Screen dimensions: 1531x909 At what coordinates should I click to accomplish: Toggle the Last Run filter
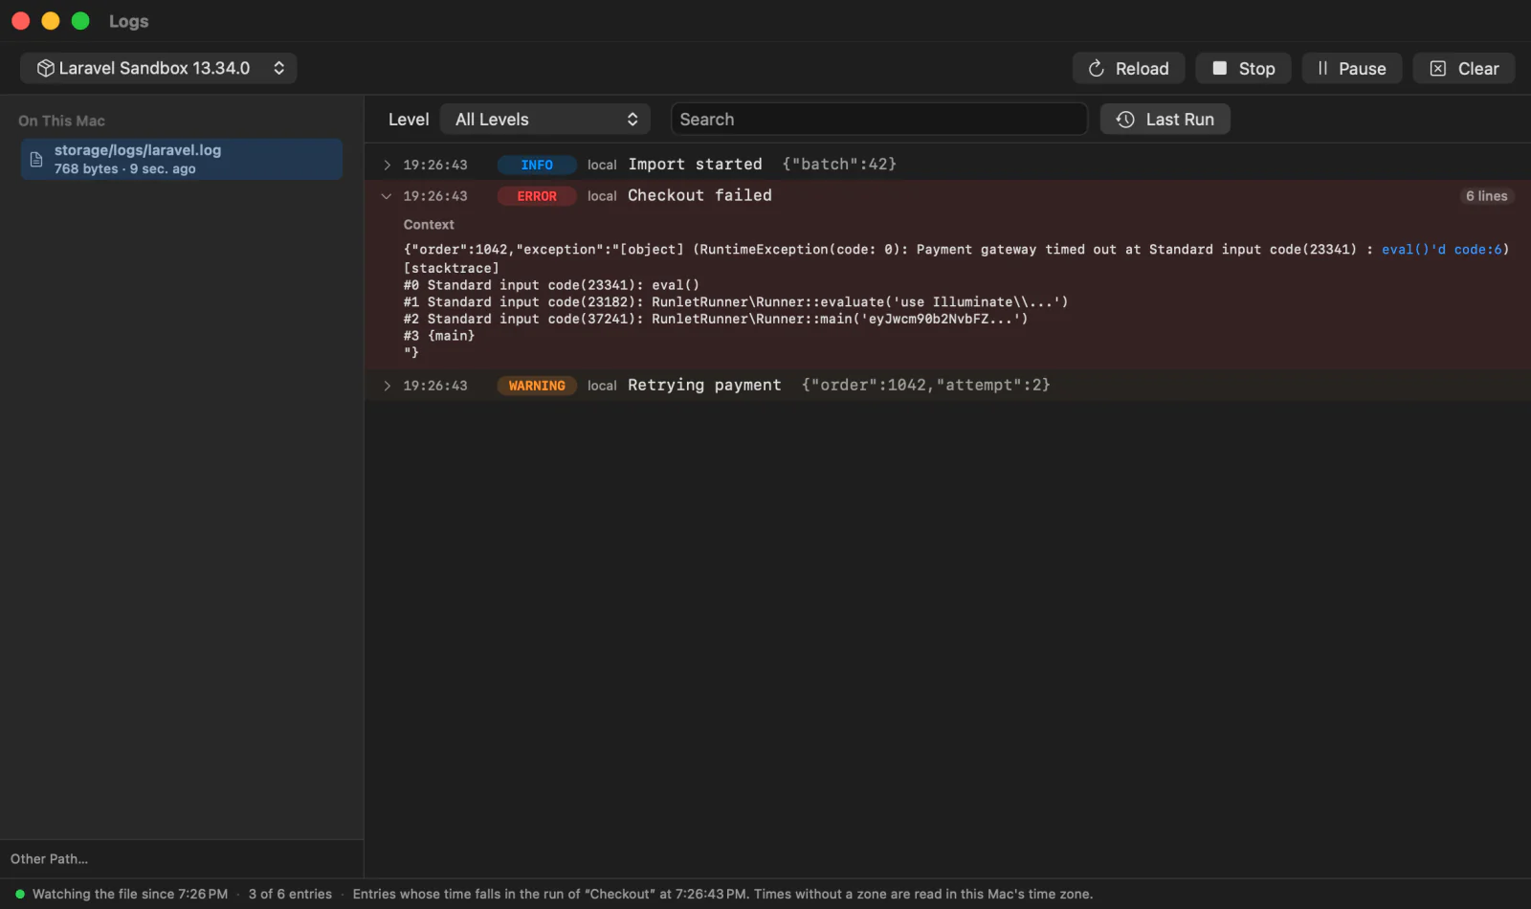pyautogui.click(x=1165, y=120)
